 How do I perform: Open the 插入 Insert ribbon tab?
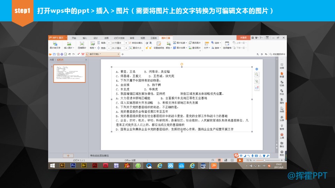point(85,38)
